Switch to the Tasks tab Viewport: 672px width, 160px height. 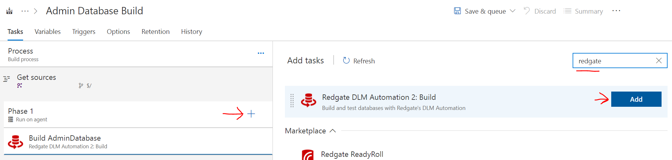tap(15, 32)
